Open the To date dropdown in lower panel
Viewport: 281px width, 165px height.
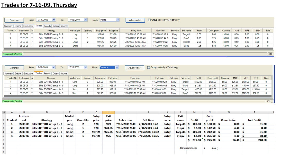click(85, 67)
